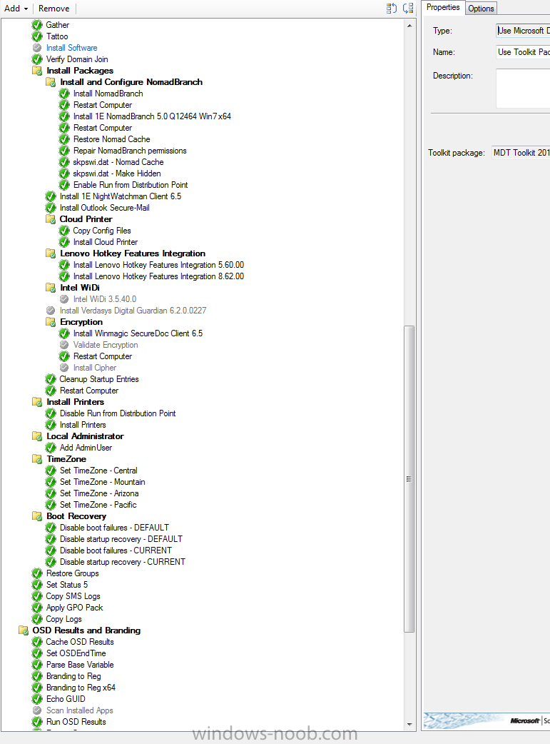Click the Type field
Image resolution: width=550 pixels, height=744 pixels.
[523, 31]
